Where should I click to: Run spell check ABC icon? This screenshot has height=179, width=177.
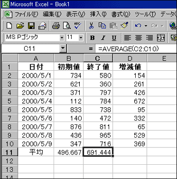[77, 26]
